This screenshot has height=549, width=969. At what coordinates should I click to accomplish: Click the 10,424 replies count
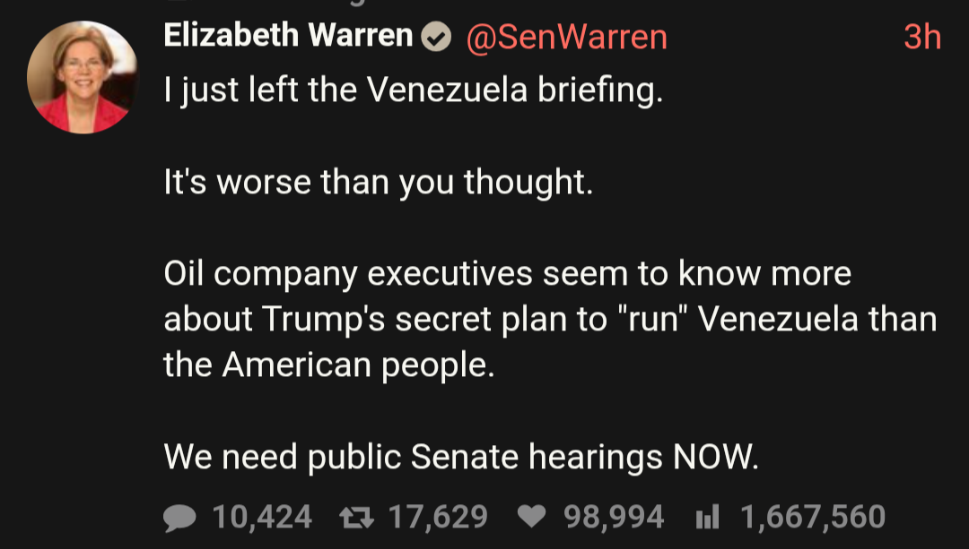[261, 517]
